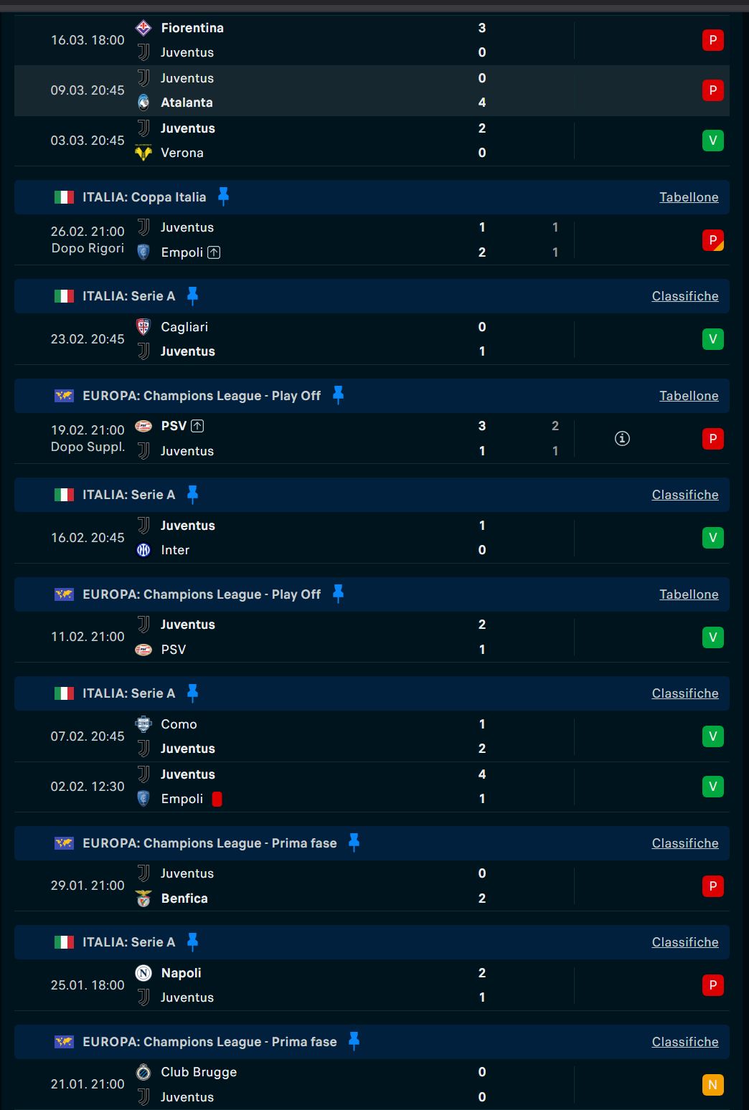This screenshot has height=1110, width=749.
Task: Click the red P result badge for Juventus-Atalanta
Action: (x=712, y=90)
